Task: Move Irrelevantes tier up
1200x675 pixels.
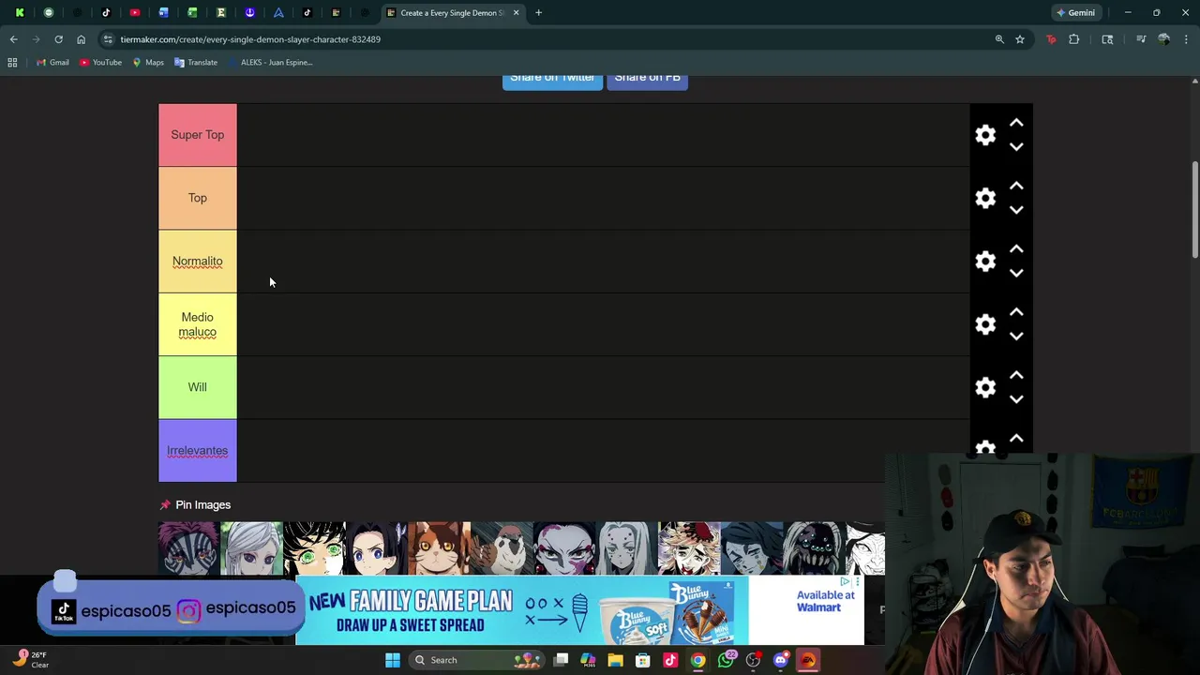Action: click(1016, 439)
